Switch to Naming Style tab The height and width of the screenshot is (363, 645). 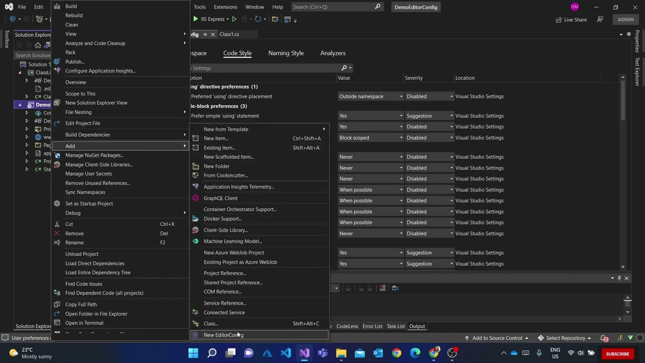click(x=286, y=53)
